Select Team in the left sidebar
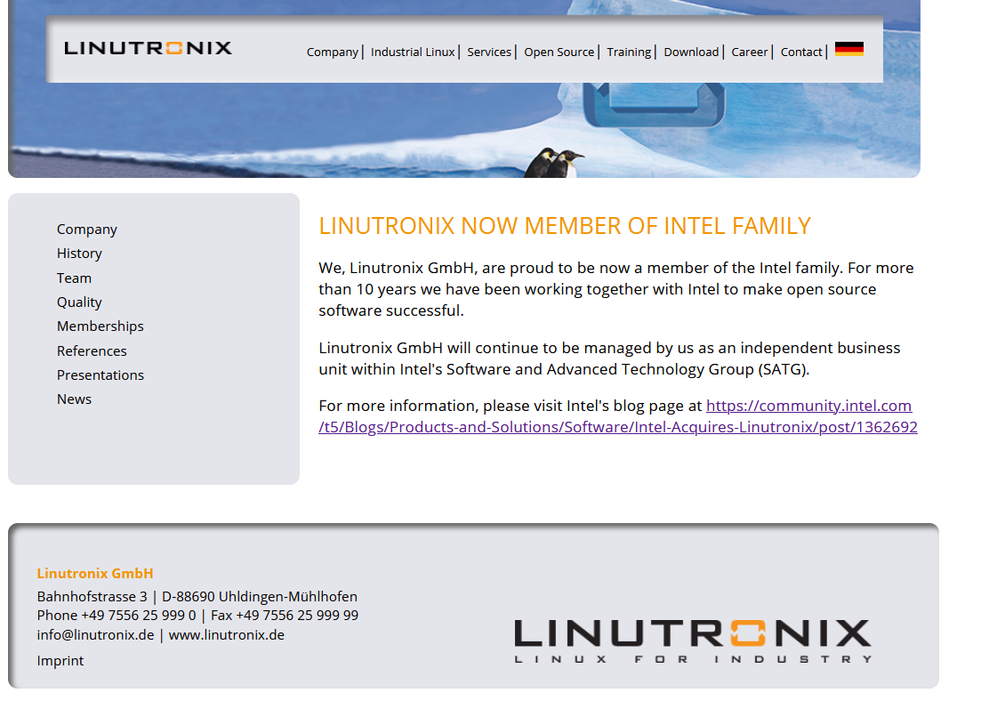989x709 pixels. 74,278
